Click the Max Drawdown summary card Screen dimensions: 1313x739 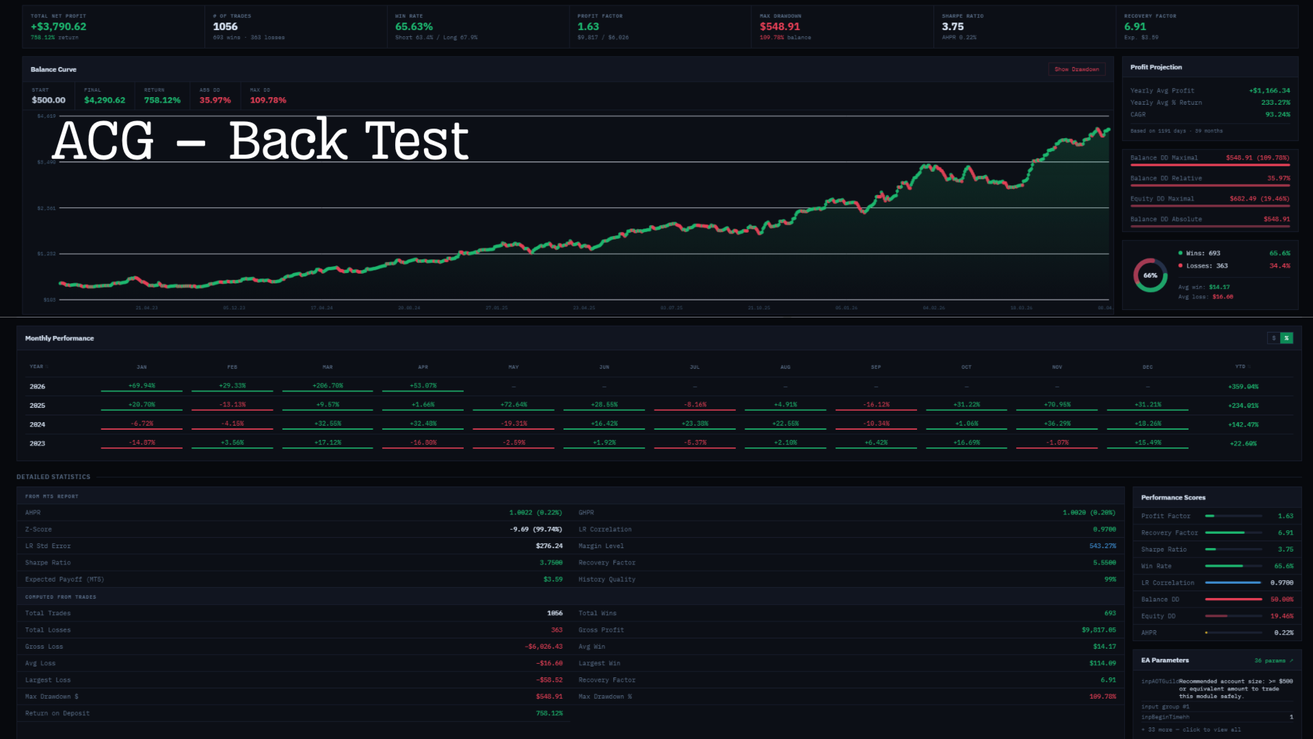[842, 27]
